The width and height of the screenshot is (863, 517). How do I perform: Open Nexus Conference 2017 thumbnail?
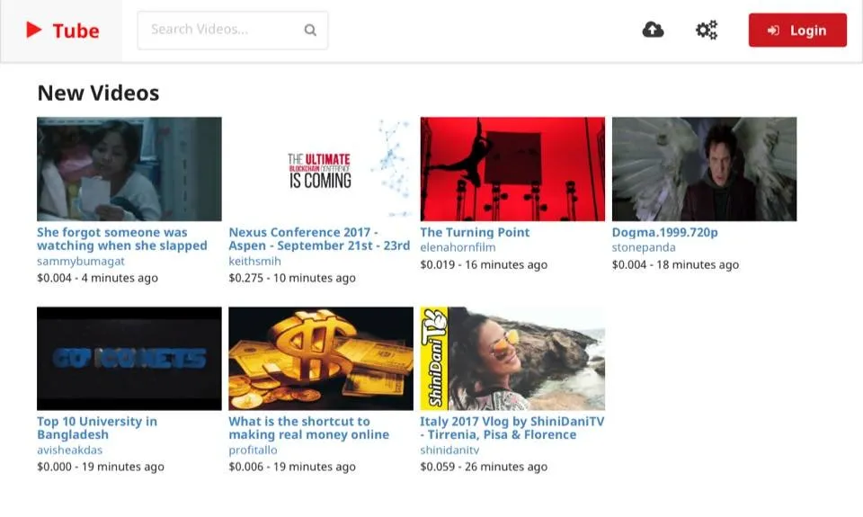pyautogui.click(x=321, y=169)
